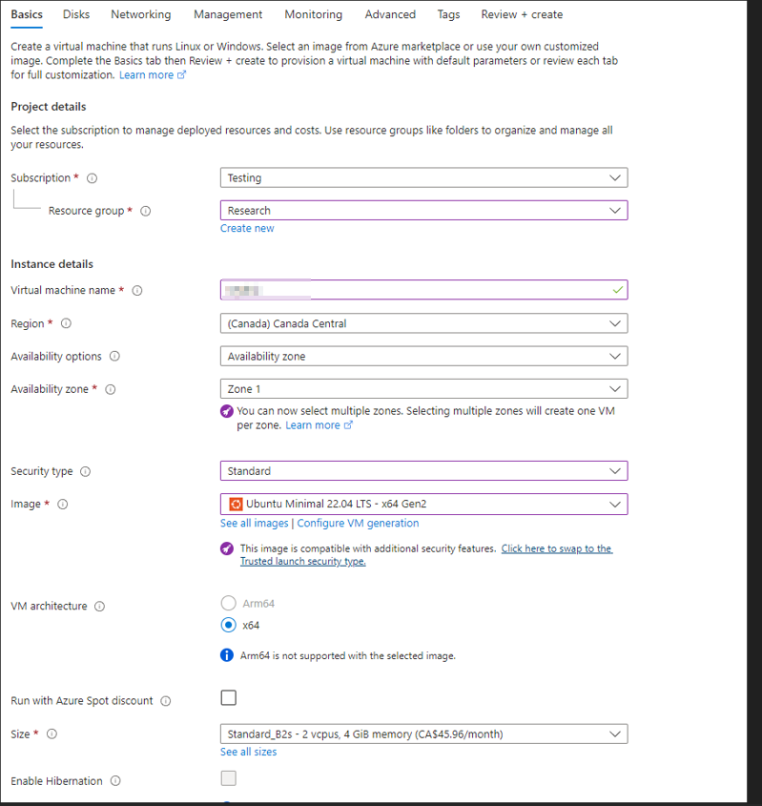Show info tooltip for Subscription
This screenshot has height=806, width=762.
pos(92,178)
